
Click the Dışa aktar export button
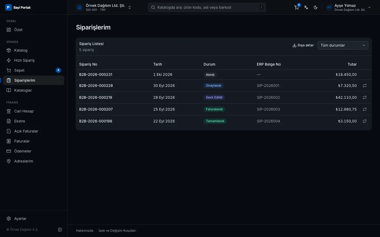(x=303, y=45)
